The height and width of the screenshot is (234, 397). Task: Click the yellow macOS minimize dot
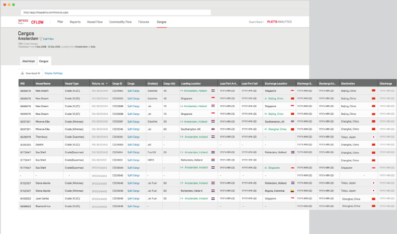click(x=9, y=4)
